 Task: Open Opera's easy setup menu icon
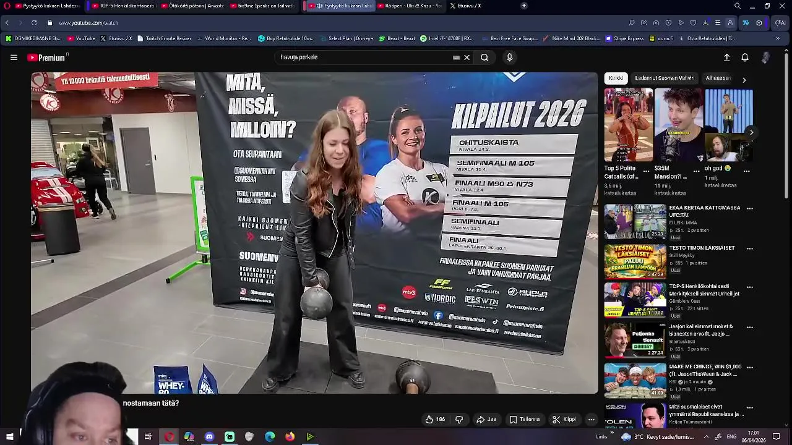718,23
